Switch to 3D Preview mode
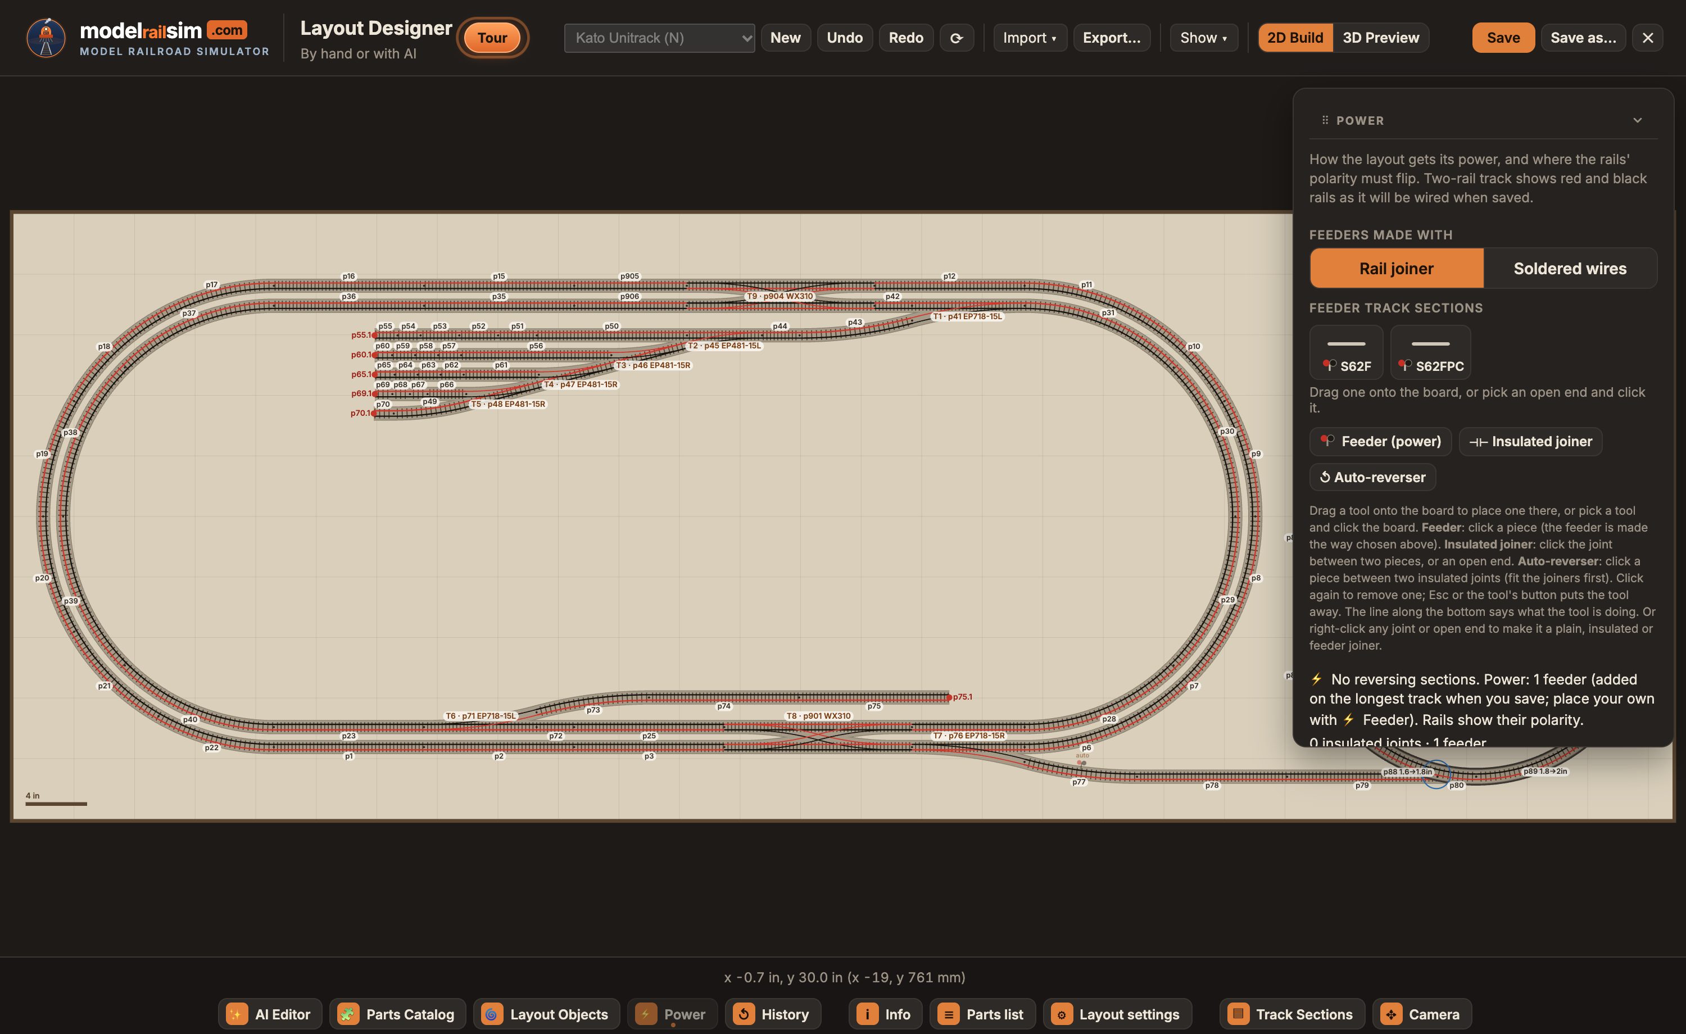This screenshot has height=1034, width=1686. coord(1380,38)
